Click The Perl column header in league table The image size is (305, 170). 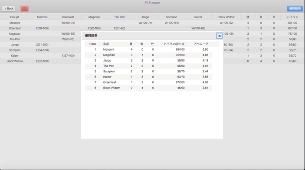(x=119, y=17)
